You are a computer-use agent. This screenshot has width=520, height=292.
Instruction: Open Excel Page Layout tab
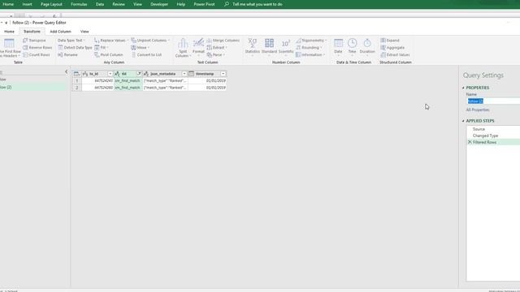tap(51, 4)
